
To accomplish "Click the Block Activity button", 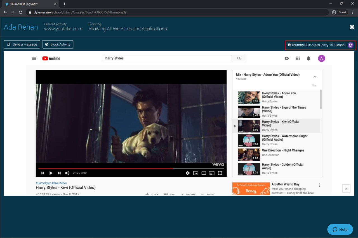I will point(58,44).
